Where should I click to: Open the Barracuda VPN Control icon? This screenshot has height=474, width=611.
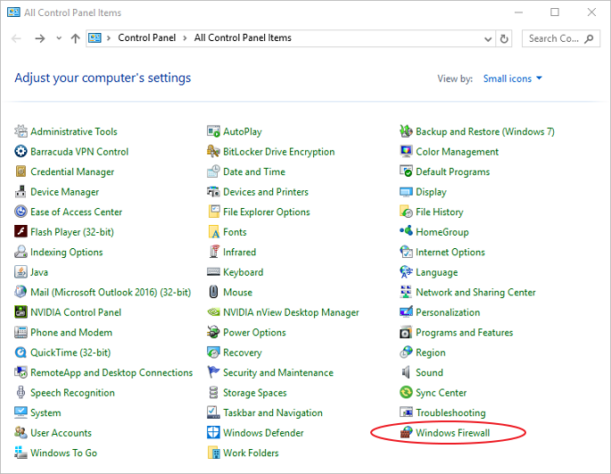click(21, 152)
